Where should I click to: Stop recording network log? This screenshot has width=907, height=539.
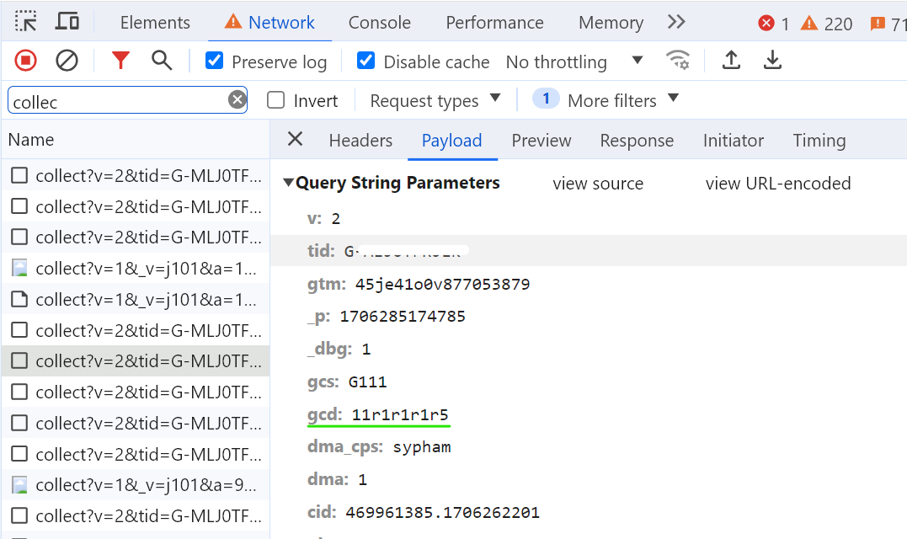click(26, 61)
